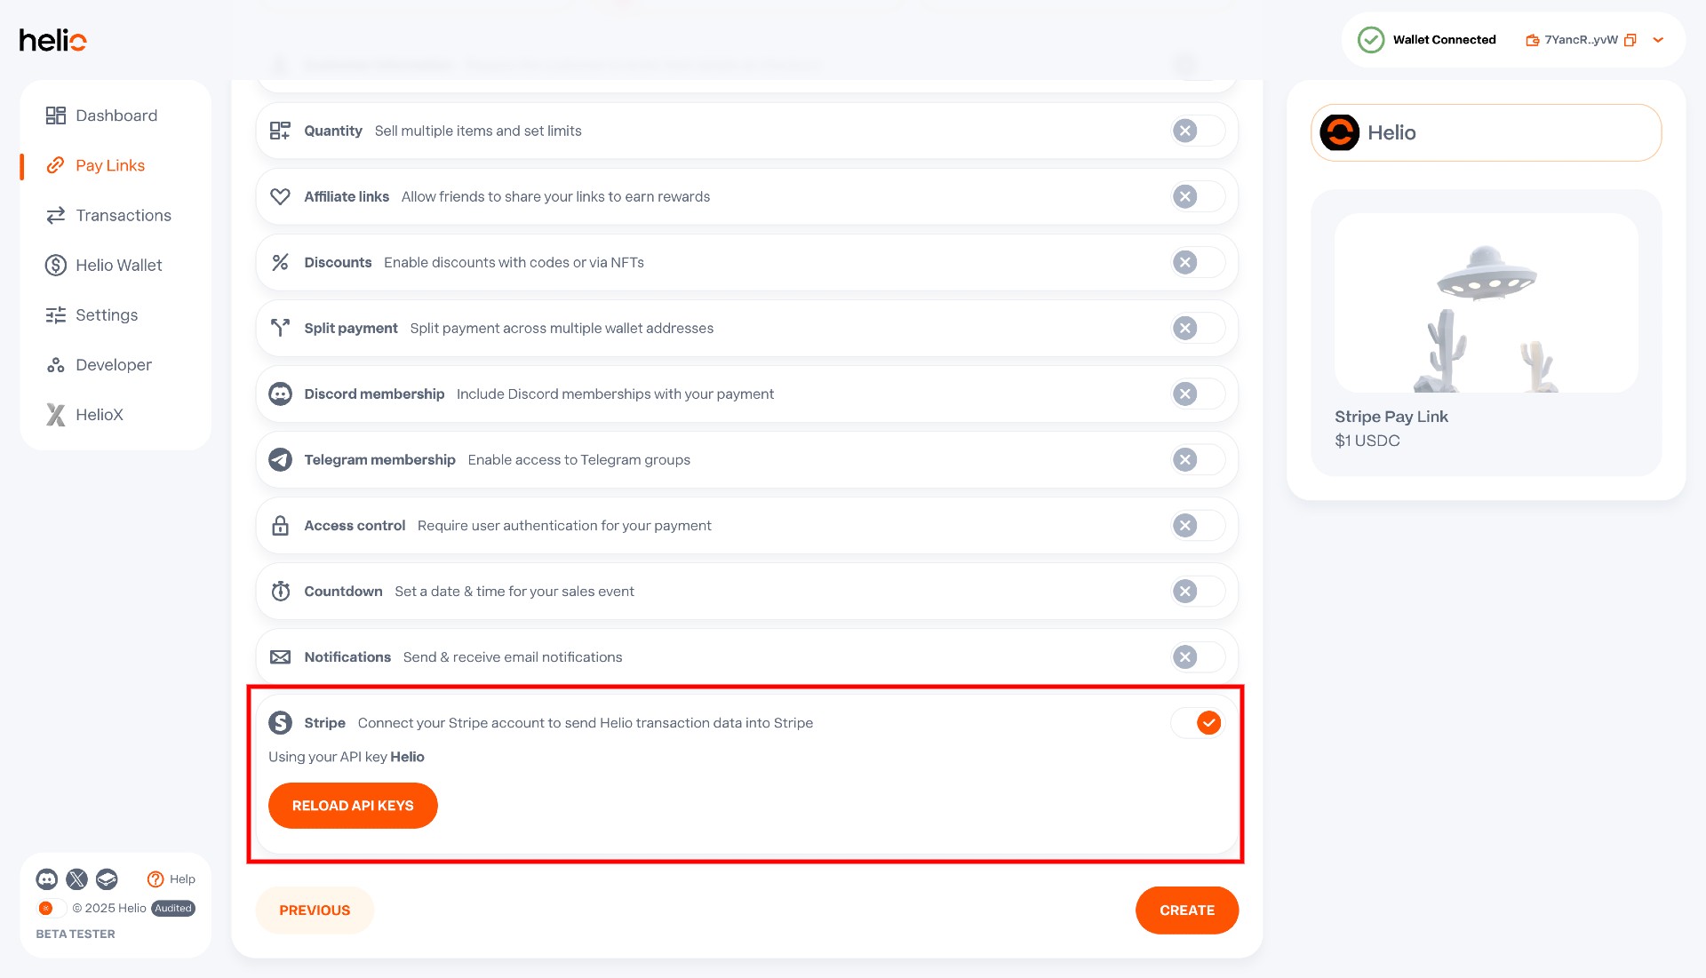Image resolution: width=1706 pixels, height=978 pixels.
Task: Click the Helio logo in top left
Action: [52, 40]
